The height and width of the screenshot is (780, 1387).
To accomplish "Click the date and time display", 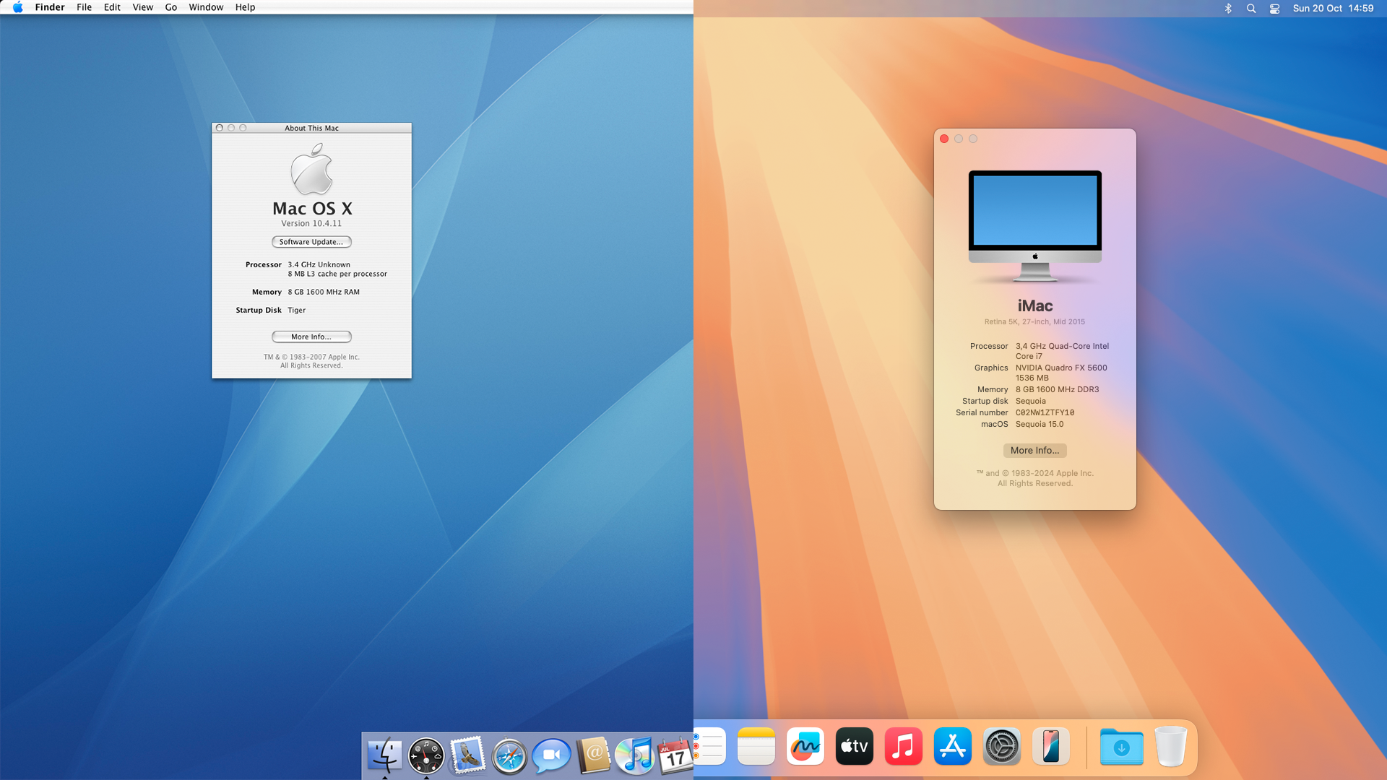I will pyautogui.click(x=1334, y=9).
